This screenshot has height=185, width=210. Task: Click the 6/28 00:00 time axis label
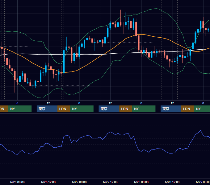(x=141, y=182)
